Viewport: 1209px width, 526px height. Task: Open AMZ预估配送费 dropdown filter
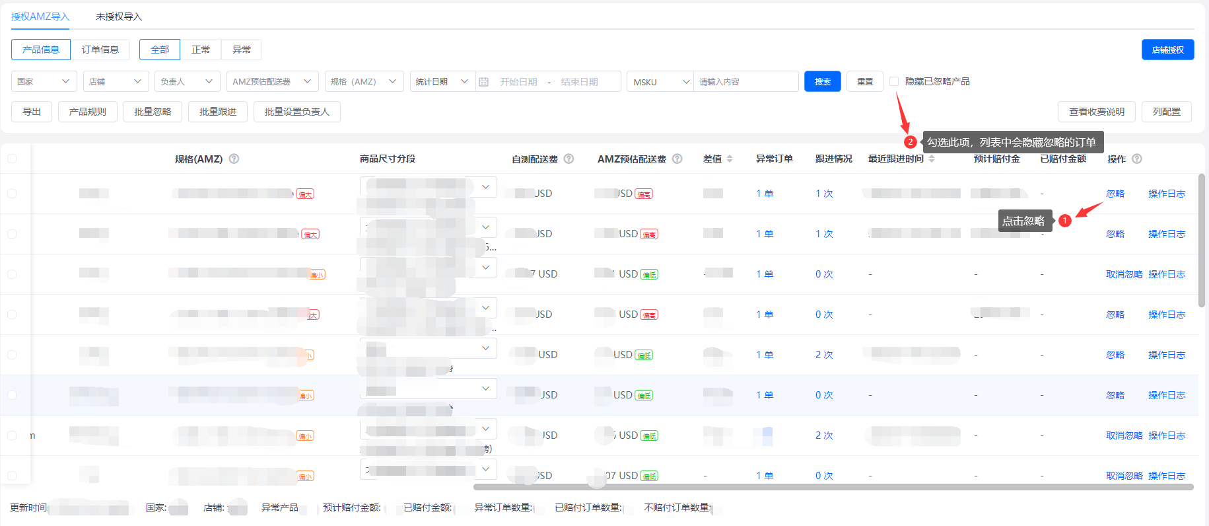(x=273, y=81)
